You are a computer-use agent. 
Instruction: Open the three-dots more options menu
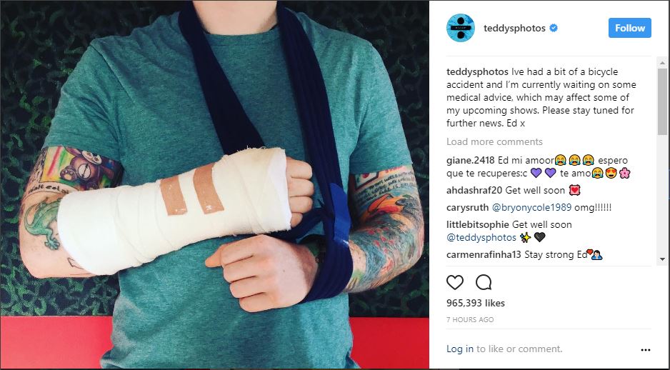(645, 350)
